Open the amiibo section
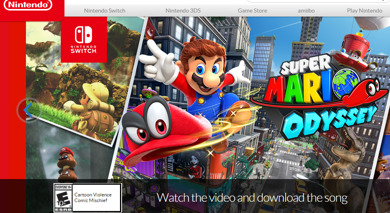Viewport: 390px width, 213px height. (x=306, y=11)
